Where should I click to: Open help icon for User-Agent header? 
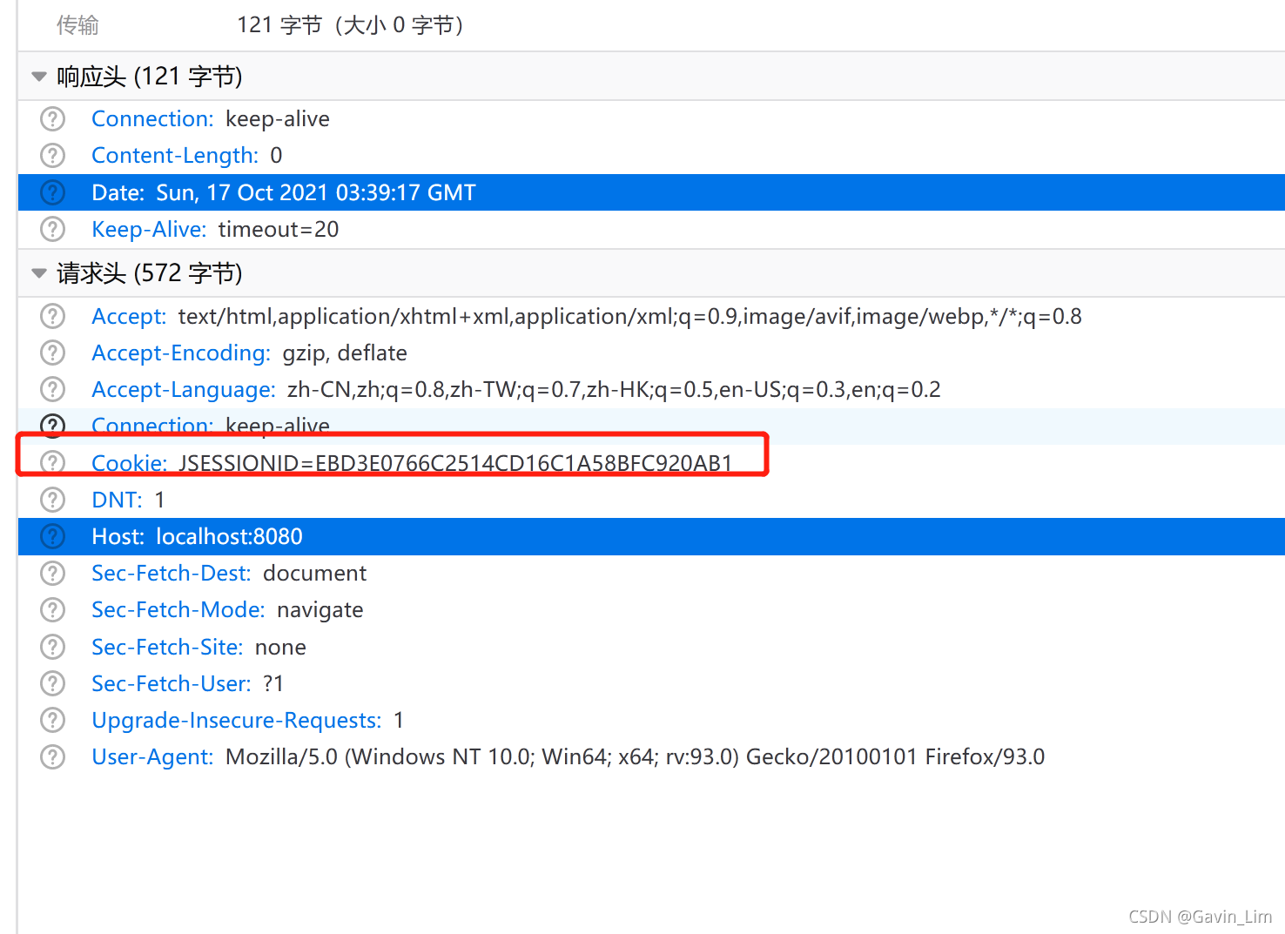53,756
